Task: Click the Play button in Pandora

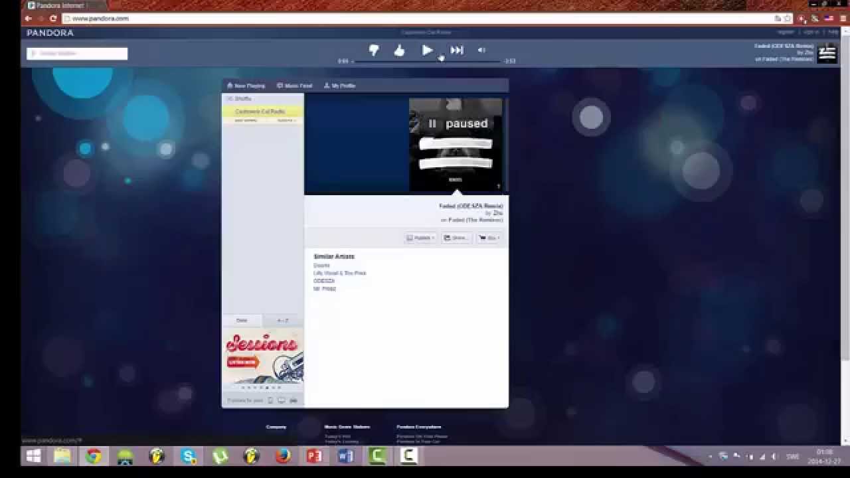Action: pyautogui.click(x=427, y=50)
